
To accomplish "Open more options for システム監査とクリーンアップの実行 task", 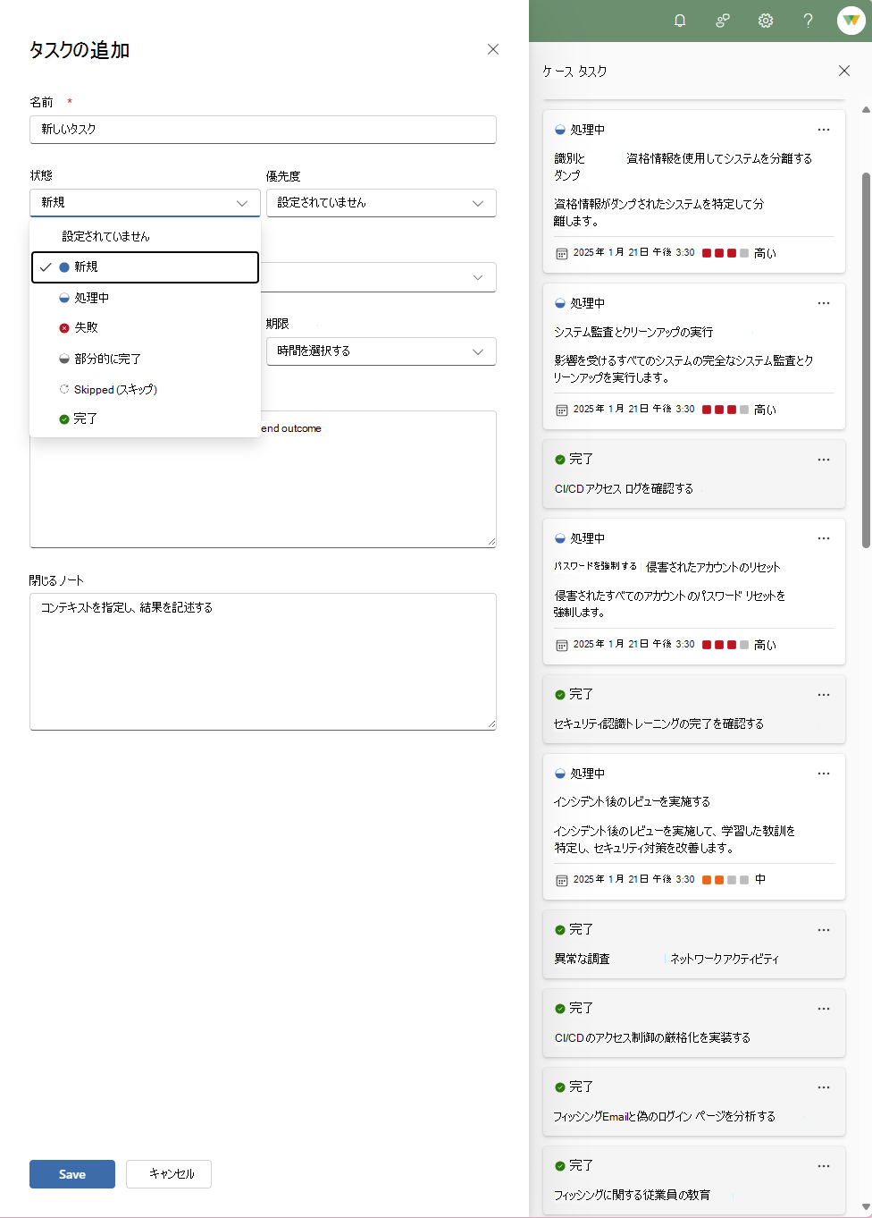I will coord(824,303).
